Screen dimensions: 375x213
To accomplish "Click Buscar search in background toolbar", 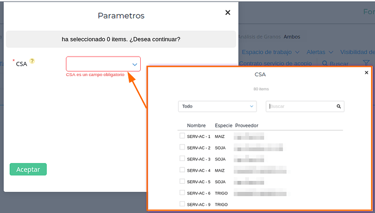I will (335, 64).
